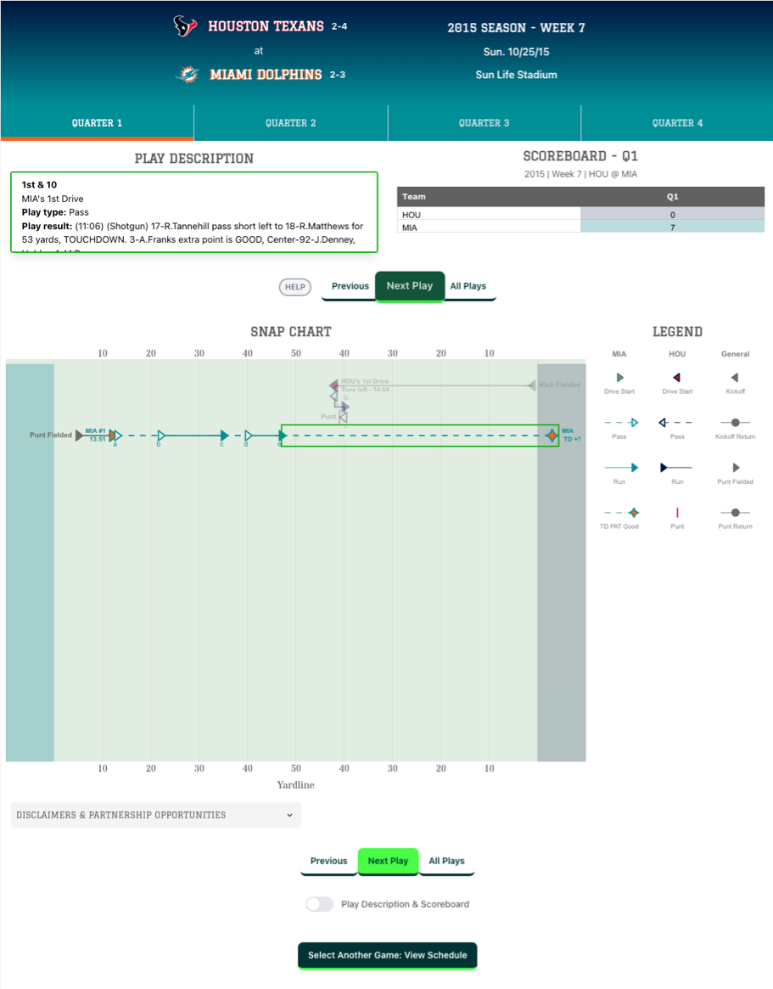
Task: Click the 'LEGEND' heading
Action: 677,332
